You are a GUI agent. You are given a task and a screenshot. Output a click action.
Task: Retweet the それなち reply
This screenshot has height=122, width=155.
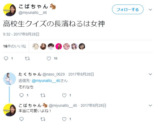[x=43, y=95]
